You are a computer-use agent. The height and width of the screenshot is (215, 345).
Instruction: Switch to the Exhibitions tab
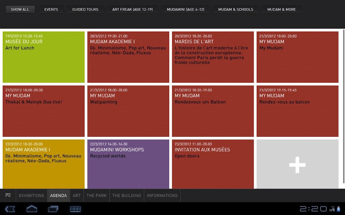click(x=31, y=196)
